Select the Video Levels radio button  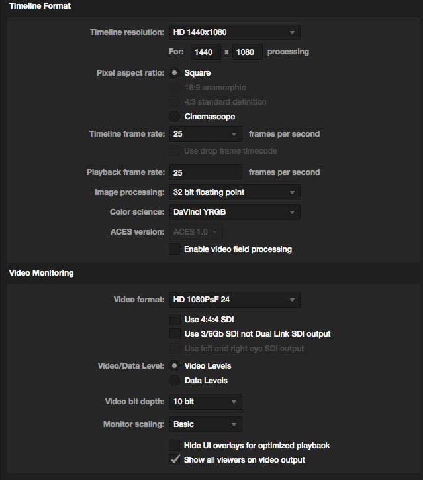click(174, 366)
